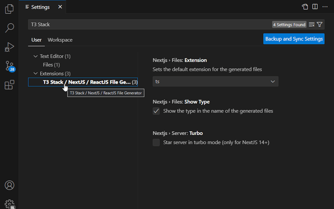The width and height of the screenshot is (334, 209).
Task: Open the Explorer view in activity bar
Action: pyautogui.click(x=9, y=9)
